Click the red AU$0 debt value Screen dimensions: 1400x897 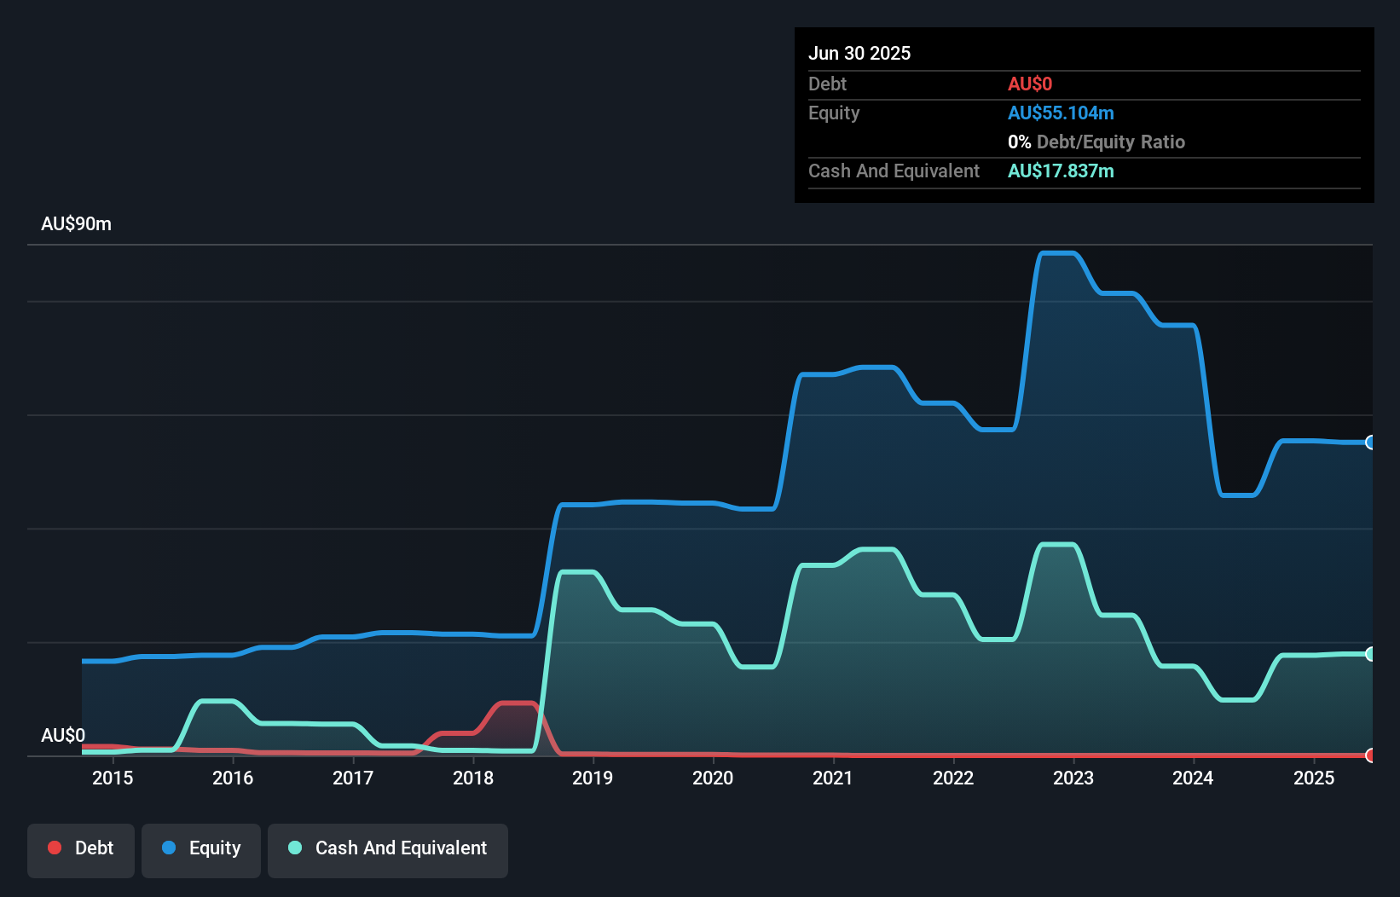pyautogui.click(x=1030, y=84)
